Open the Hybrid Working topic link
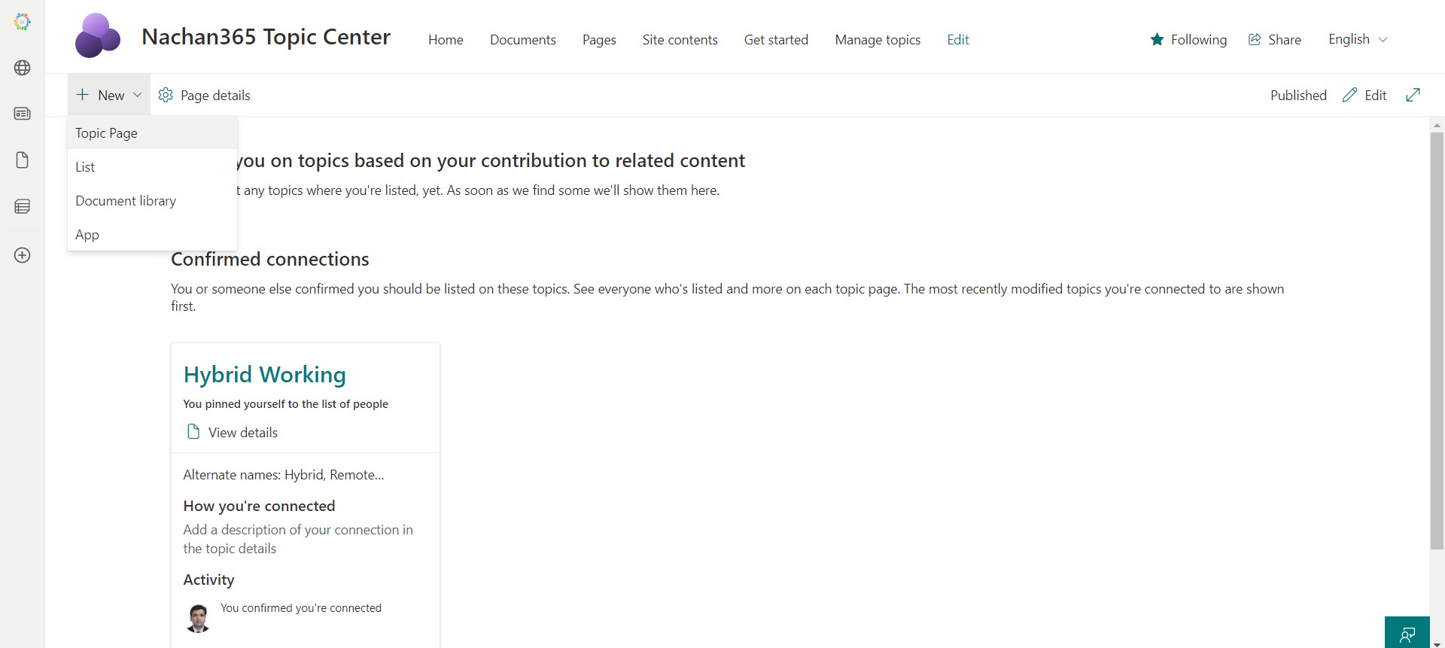Image resolution: width=1445 pixels, height=648 pixels. click(x=264, y=375)
